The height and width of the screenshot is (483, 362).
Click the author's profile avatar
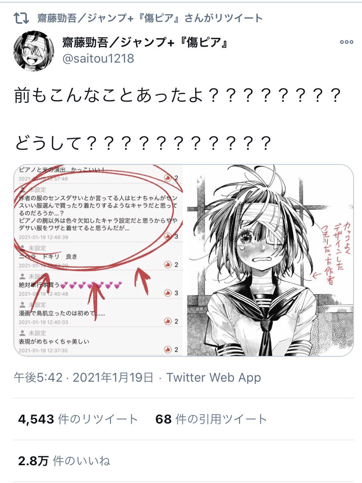coord(34,51)
